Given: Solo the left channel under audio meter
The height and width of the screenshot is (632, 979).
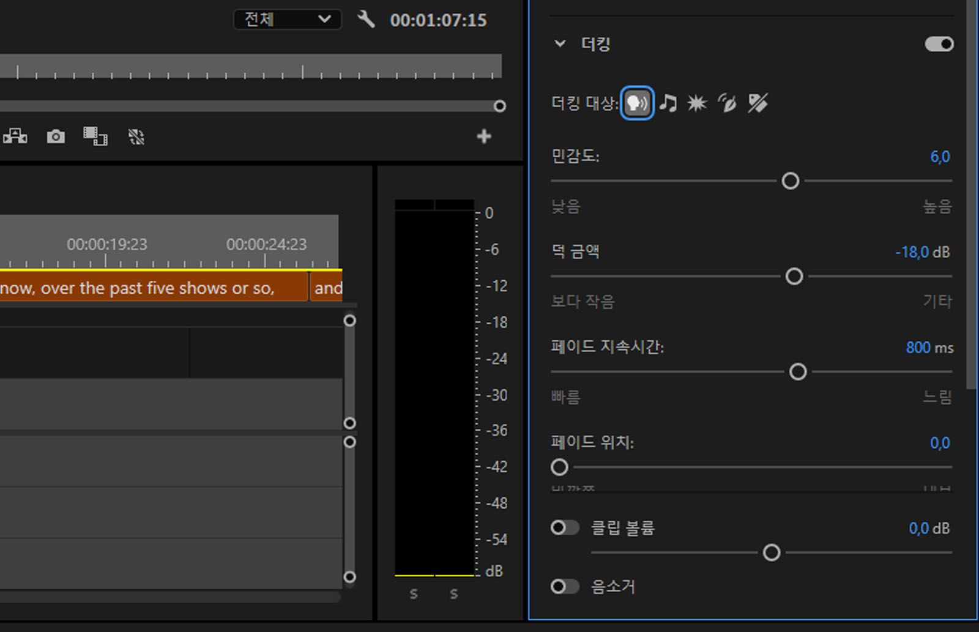Looking at the screenshot, I should [414, 593].
